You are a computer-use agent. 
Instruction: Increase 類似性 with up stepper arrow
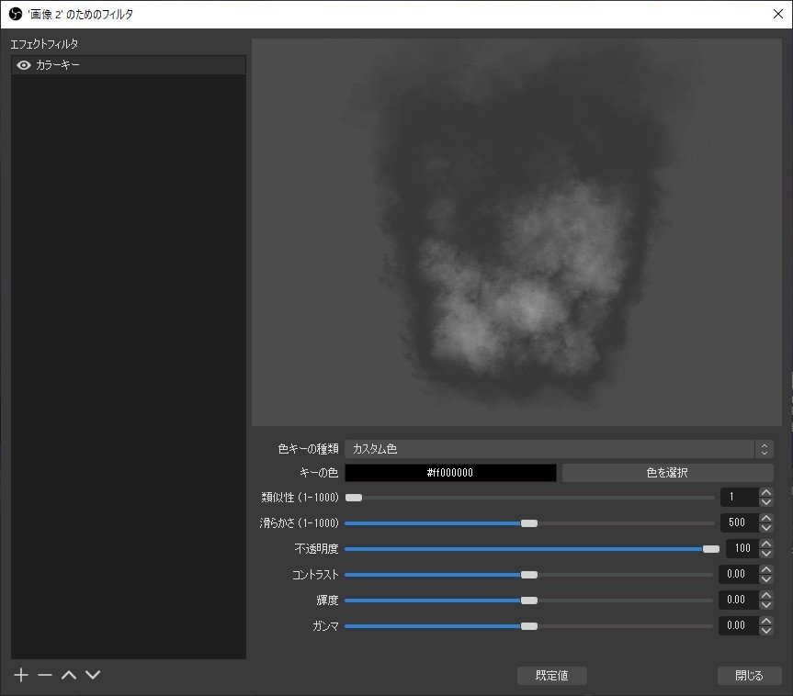766,492
